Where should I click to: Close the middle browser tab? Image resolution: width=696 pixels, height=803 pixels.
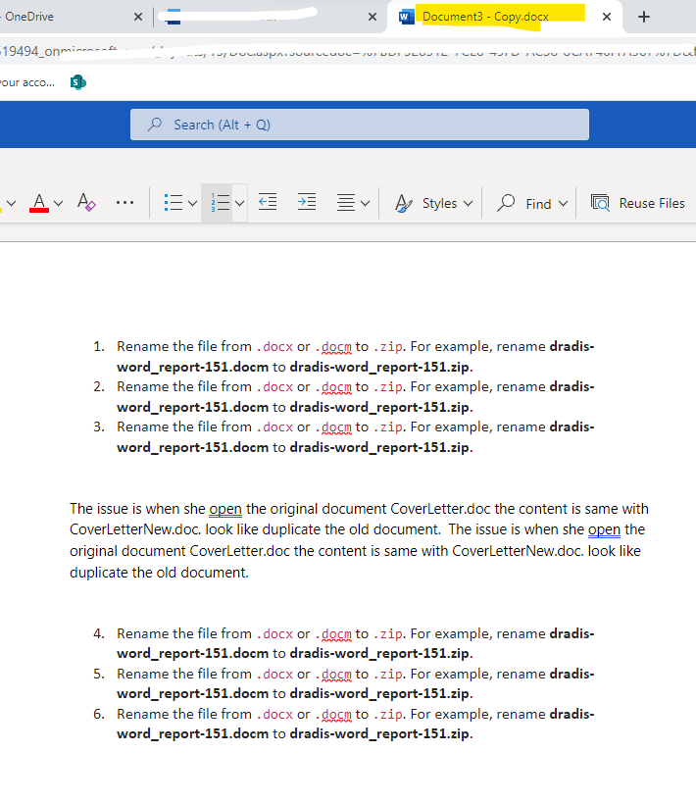tap(373, 17)
